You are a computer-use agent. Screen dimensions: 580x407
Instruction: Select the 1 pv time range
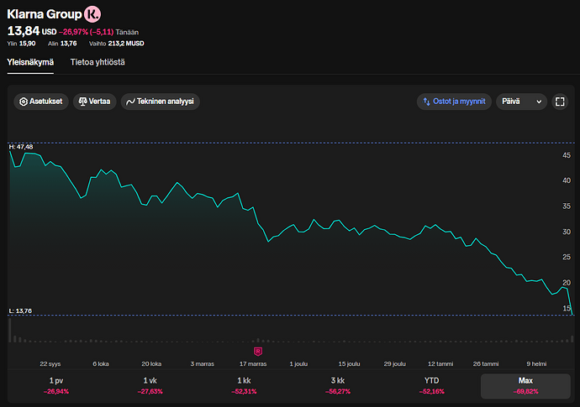tap(56, 385)
